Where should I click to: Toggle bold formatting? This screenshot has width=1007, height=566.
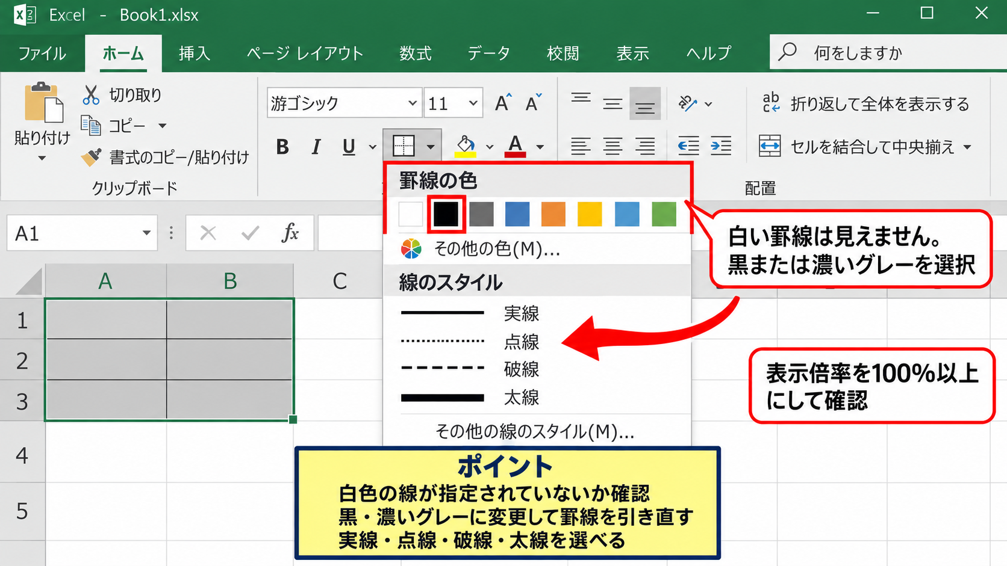(282, 146)
